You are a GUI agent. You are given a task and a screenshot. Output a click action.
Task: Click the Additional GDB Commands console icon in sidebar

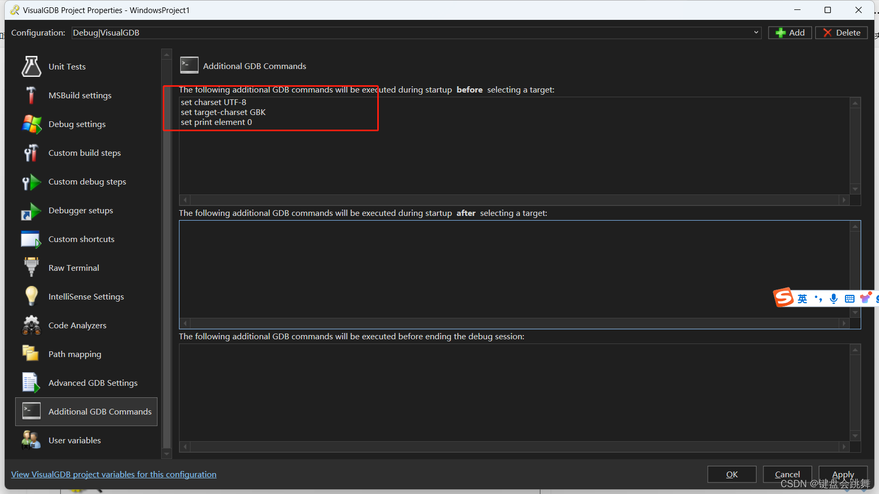(31, 411)
